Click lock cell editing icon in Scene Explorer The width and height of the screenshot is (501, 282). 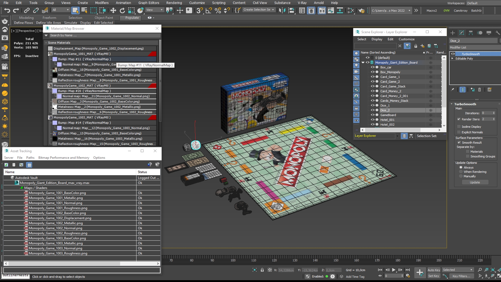pos(416,46)
